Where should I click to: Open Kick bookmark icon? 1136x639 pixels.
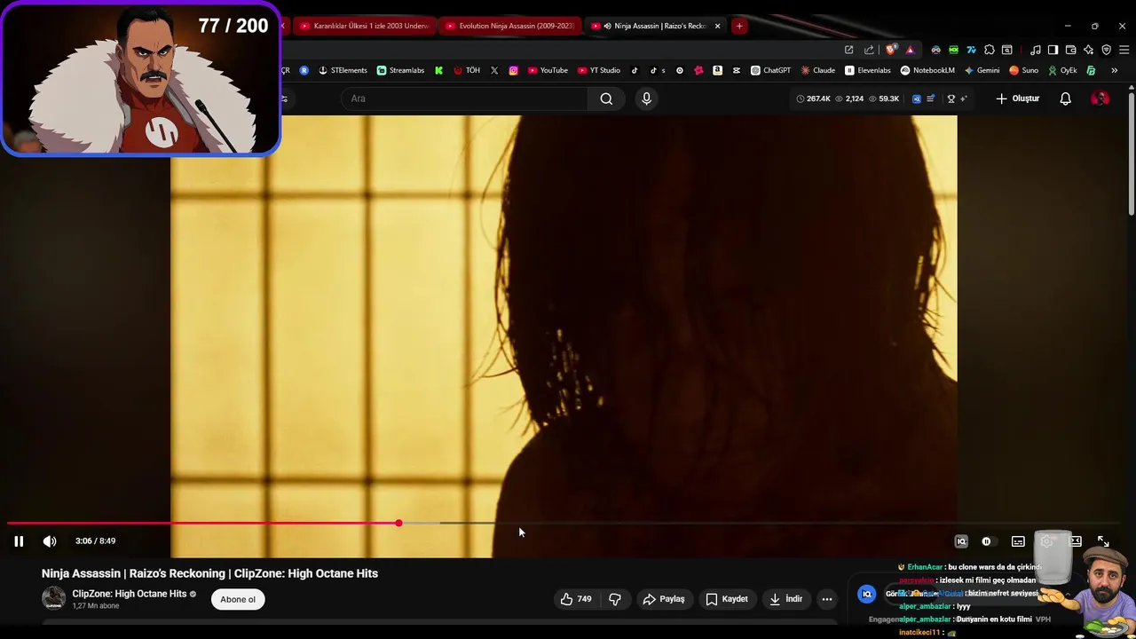438,70
